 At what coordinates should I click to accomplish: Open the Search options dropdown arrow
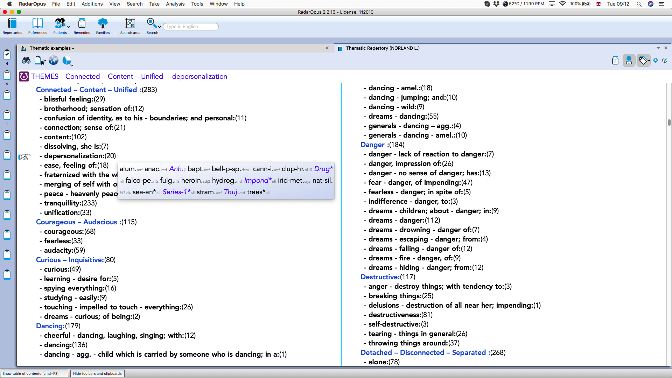pyautogui.click(x=160, y=27)
